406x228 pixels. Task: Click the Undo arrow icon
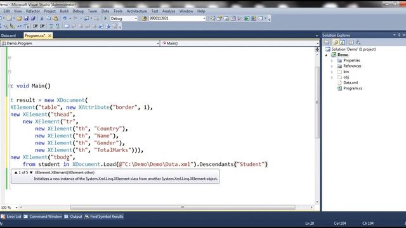point(65,18)
